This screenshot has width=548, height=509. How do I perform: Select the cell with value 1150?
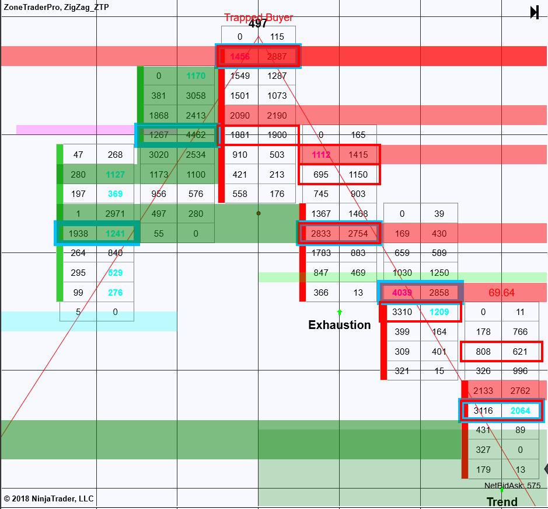tap(358, 174)
